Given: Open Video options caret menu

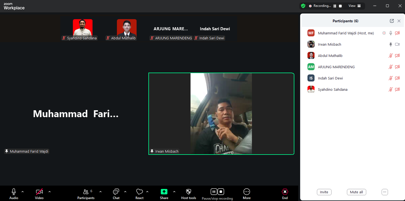Looking at the screenshot, I should click(x=50, y=192).
